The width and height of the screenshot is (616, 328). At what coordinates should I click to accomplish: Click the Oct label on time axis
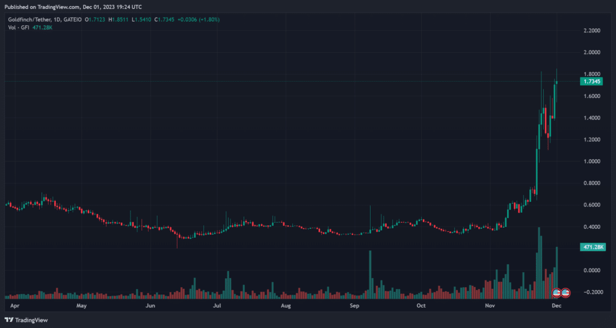[x=421, y=305]
